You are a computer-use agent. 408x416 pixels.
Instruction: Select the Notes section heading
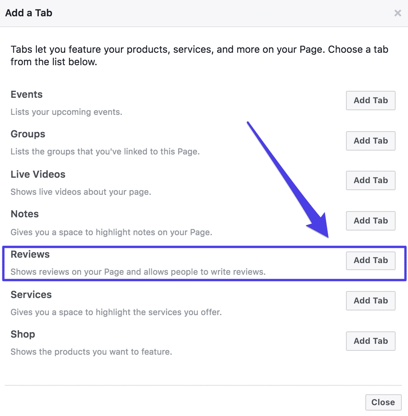tap(24, 214)
